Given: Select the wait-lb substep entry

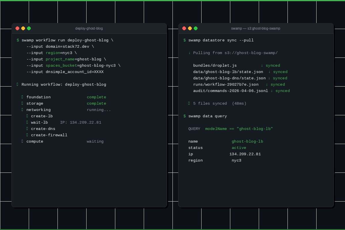Looking at the screenshot, I should (39, 122).
